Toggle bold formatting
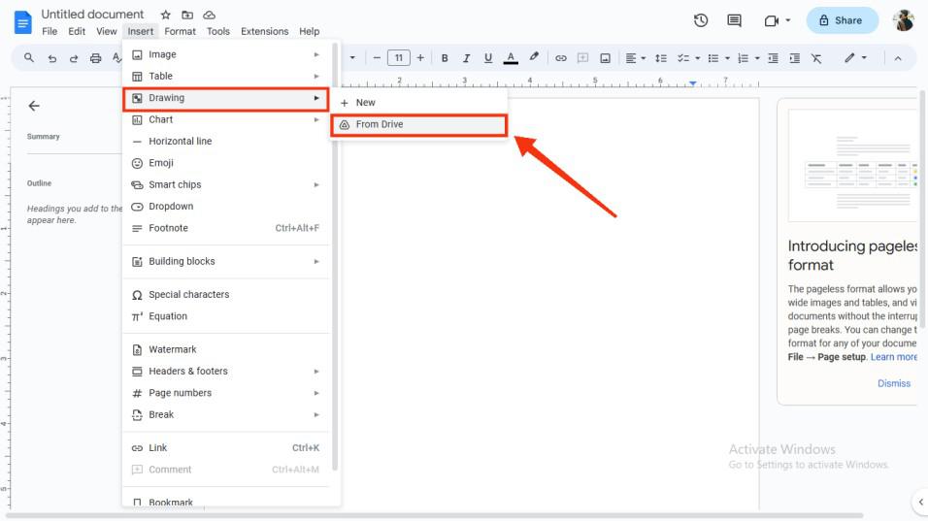The width and height of the screenshot is (928, 521). 445,58
